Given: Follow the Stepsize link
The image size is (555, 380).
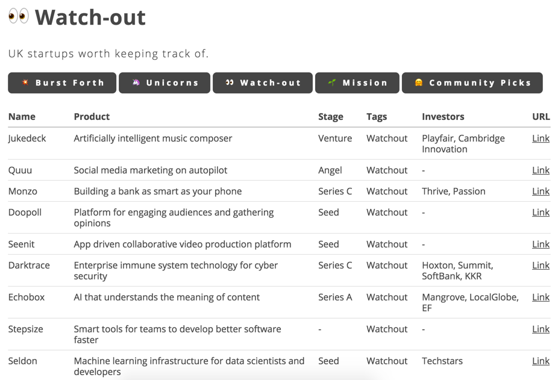Looking at the screenshot, I should click(x=541, y=329).
